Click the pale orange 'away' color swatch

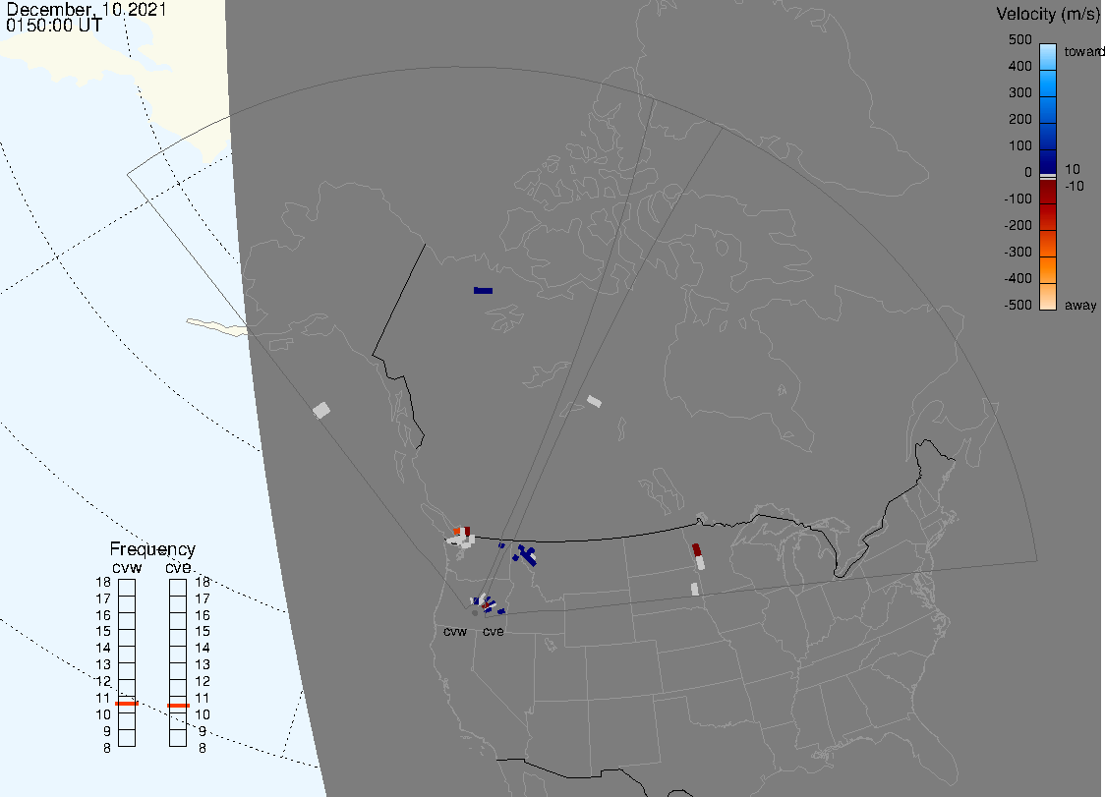[x=1048, y=297]
